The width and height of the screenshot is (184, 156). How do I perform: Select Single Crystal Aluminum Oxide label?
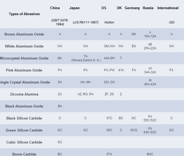pos(25,82)
